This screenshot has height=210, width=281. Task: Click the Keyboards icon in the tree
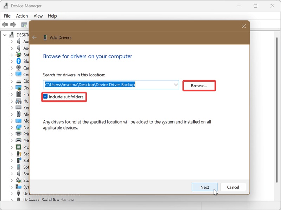(19, 107)
